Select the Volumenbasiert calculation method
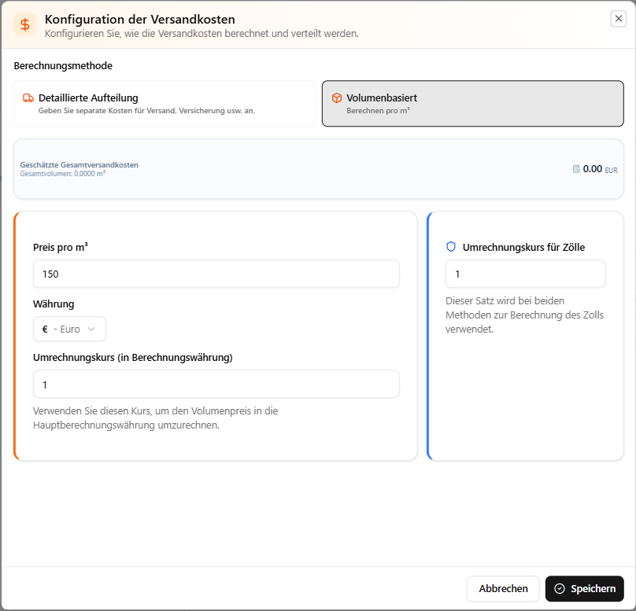 (x=472, y=104)
